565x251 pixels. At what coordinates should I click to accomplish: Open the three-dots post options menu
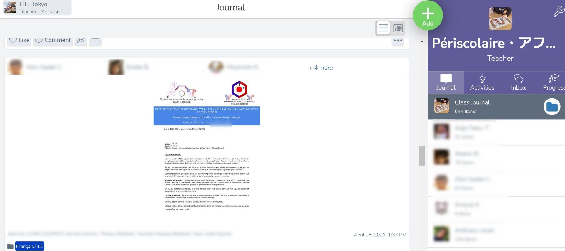click(398, 41)
